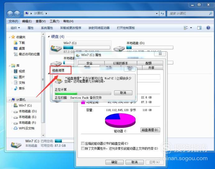Image resolution: width=215 pixels, height=169 pixels.
Task: Click 打开控制面板 in toolbar
Action: (x=126, y=28)
